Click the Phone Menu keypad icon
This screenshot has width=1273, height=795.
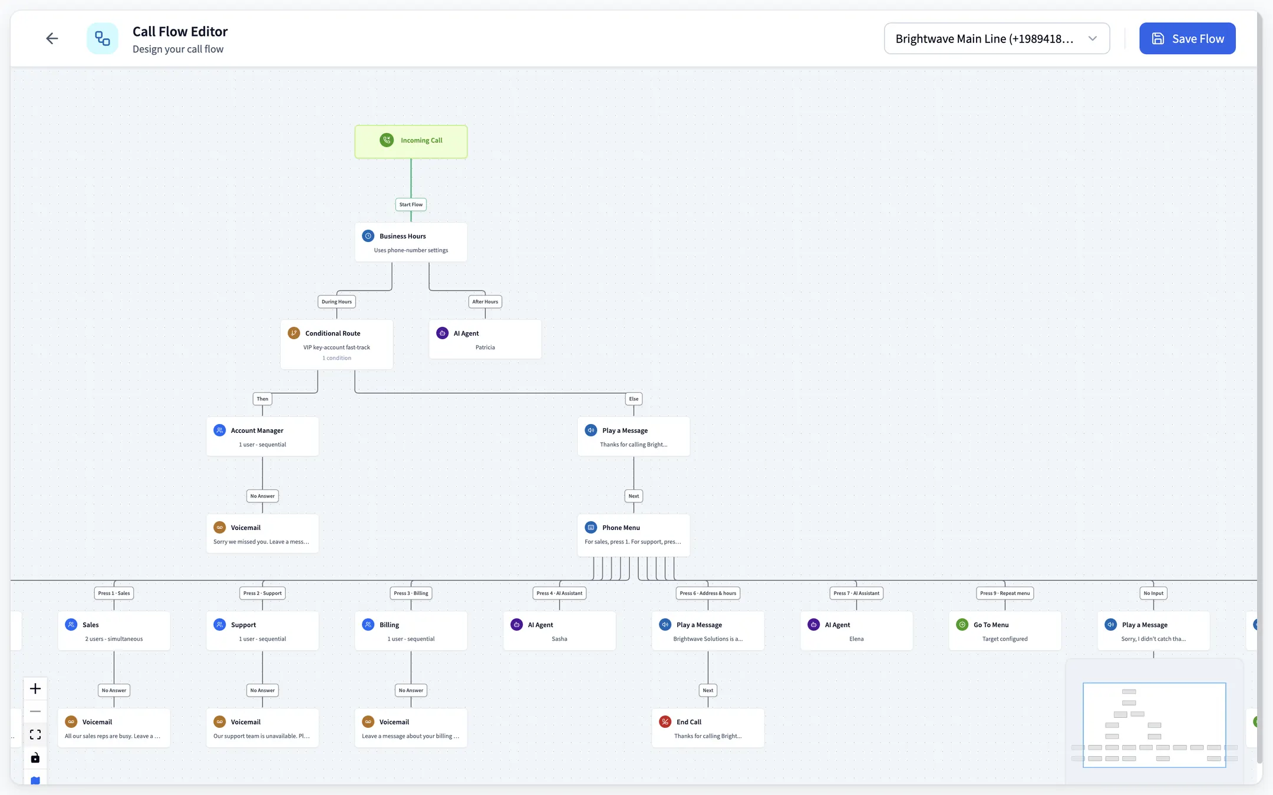point(591,528)
